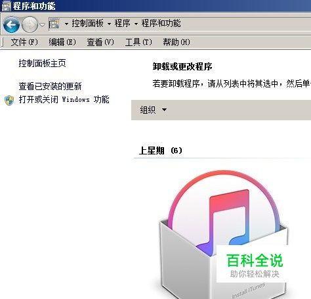
Task: Expand arrow after 控制面板 breadcrumb
Action: tap(109, 24)
